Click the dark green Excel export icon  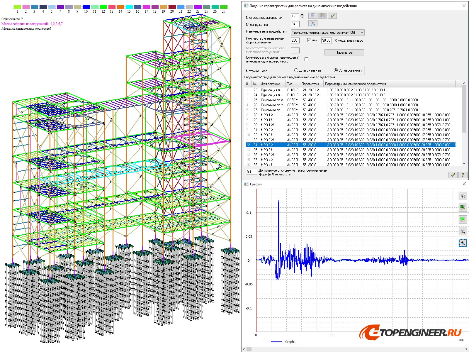[463, 208]
